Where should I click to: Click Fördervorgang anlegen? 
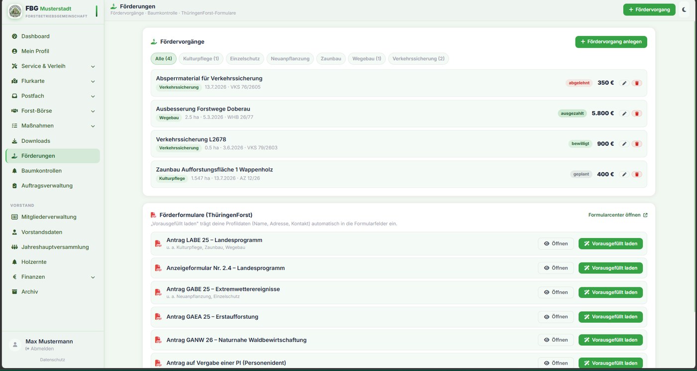[611, 42]
